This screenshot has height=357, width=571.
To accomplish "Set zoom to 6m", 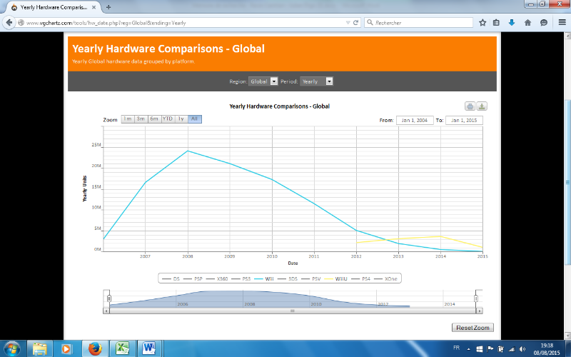I will (154, 119).
